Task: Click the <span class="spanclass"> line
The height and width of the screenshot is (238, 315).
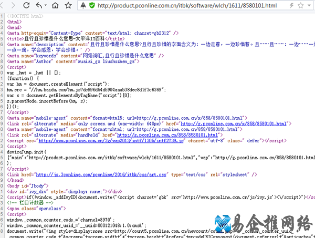Action: point(36,209)
